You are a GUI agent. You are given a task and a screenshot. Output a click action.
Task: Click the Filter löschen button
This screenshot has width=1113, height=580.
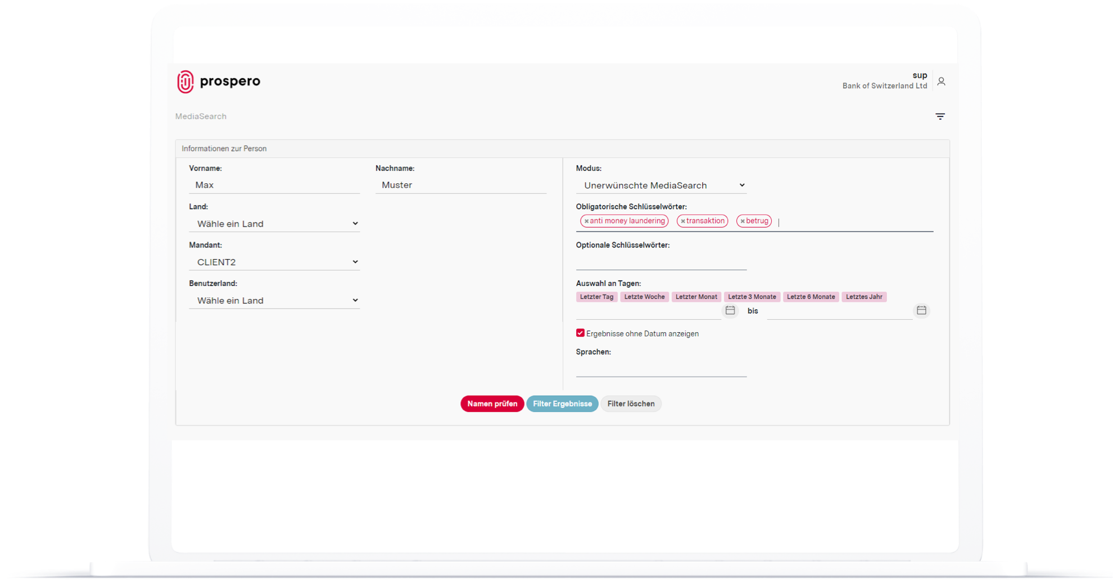tap(631, 404)
